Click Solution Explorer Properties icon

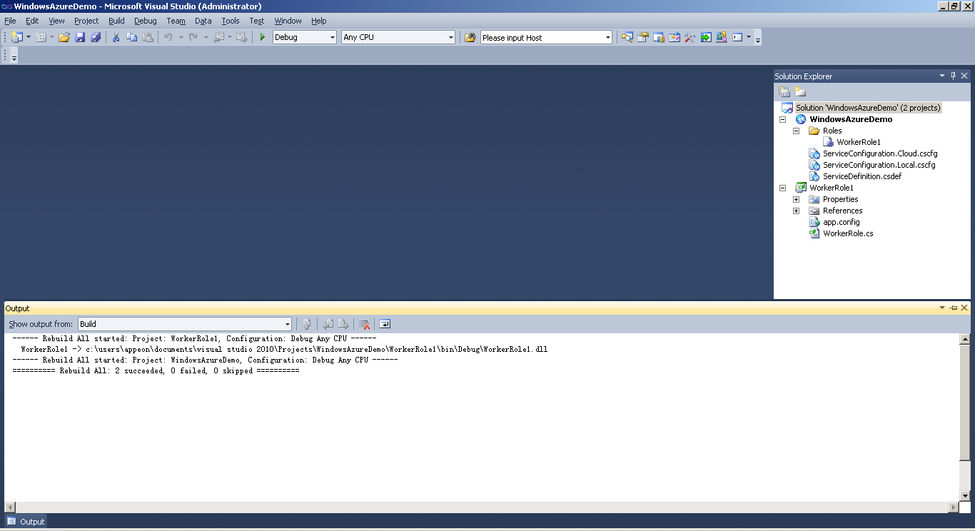[x=784, y=91]
